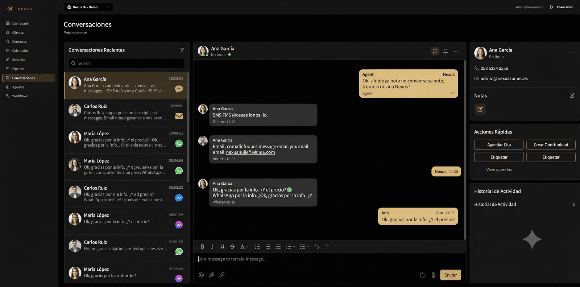The image size is (580, 287).
Task: Click the Cerrar sesión logout button
Action: [562, 7]
